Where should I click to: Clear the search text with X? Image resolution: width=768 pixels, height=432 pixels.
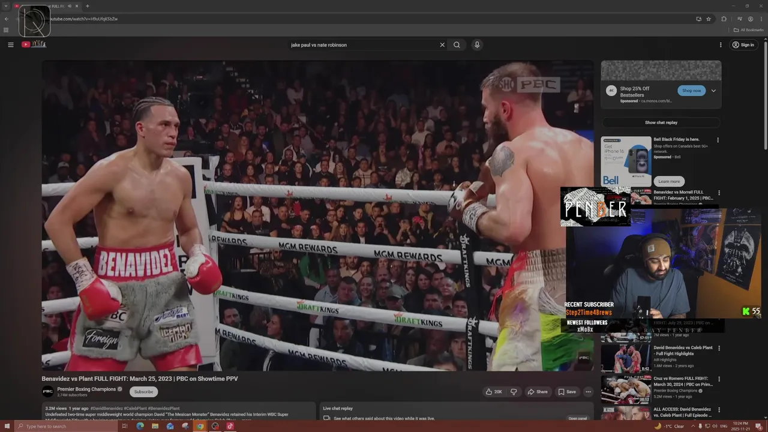tap(442, 44)
